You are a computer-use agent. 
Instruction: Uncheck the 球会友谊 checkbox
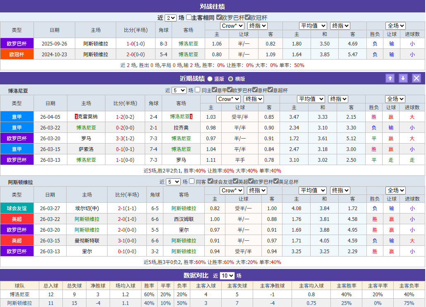(x=210, y=181)
